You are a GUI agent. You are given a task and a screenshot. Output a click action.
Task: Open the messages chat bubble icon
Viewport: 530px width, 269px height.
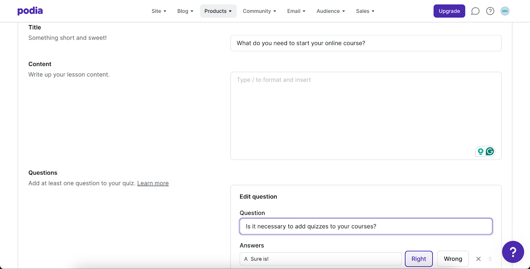475,11
